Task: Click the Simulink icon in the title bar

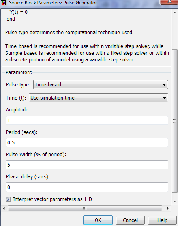Action: click(x=4, y=3)
